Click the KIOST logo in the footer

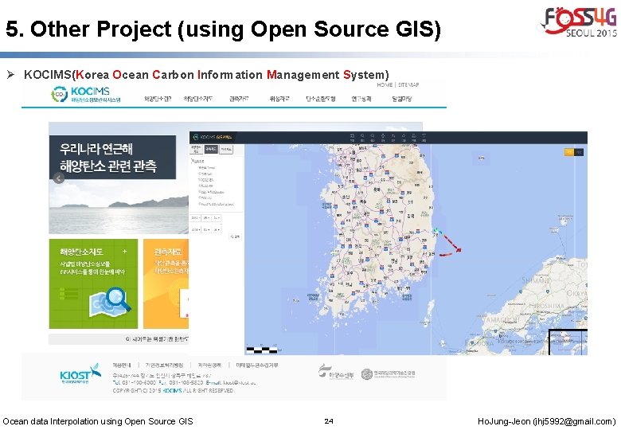pyautogui.click(x=80, y=373)
